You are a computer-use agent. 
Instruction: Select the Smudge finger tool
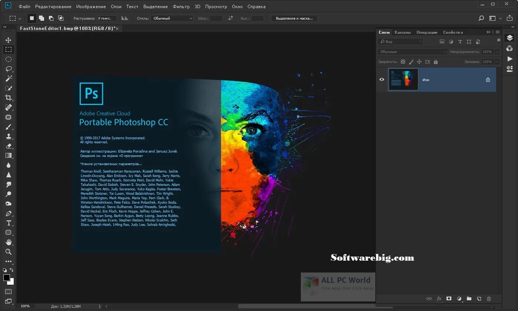tap(8, 184)
